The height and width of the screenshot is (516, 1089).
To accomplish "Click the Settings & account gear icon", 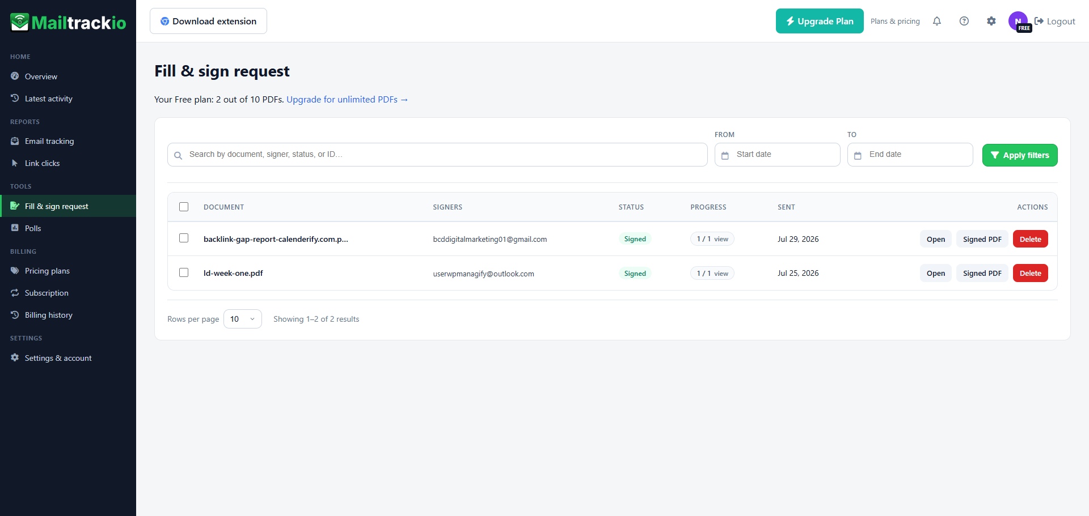I will click(15, 358).
